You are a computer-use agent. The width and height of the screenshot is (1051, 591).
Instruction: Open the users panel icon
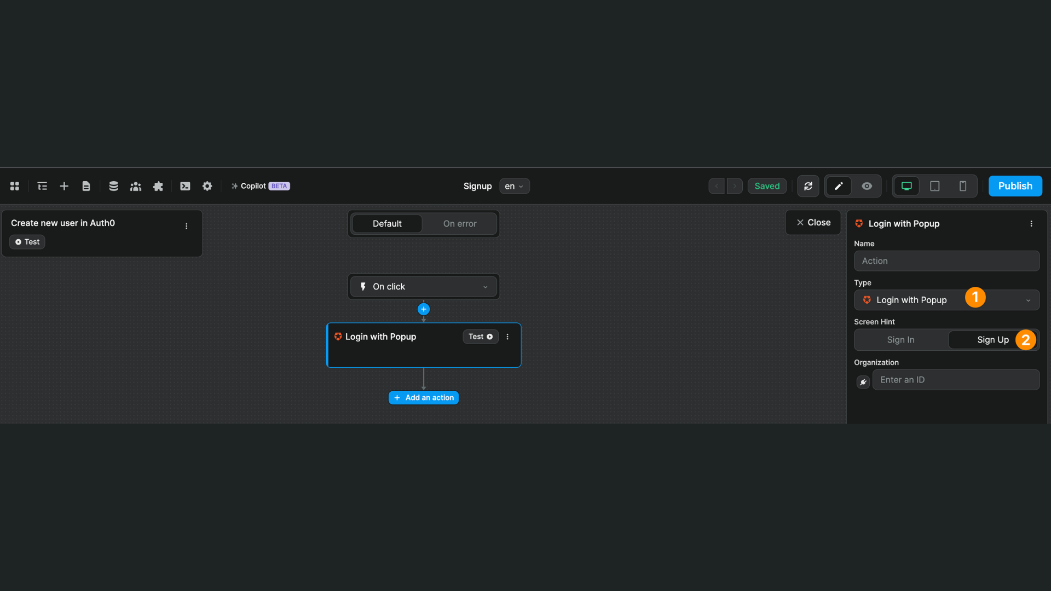pyautogui.click(x=135, y=186)
